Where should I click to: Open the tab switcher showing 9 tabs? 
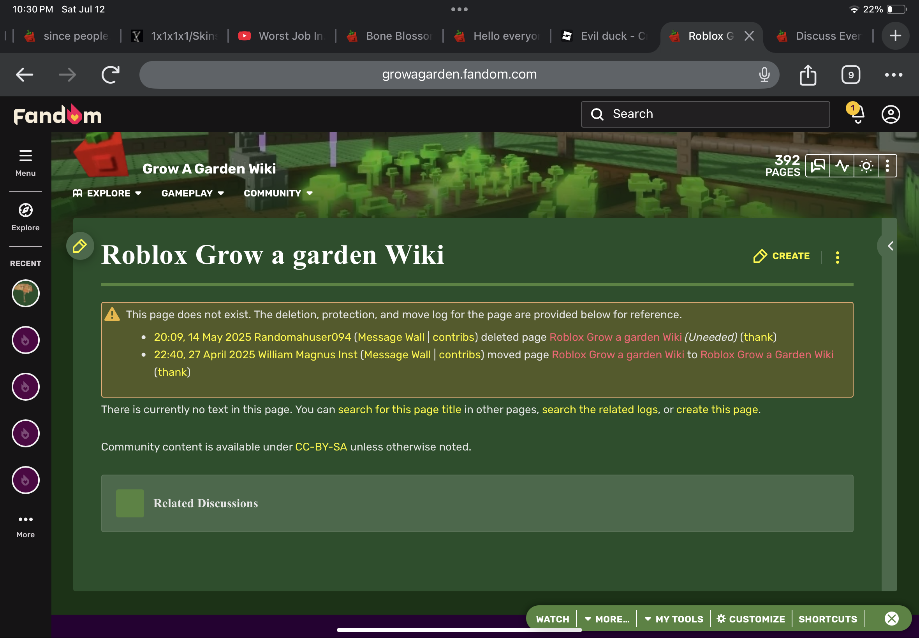pyautogui.click(x=850, y=75)
